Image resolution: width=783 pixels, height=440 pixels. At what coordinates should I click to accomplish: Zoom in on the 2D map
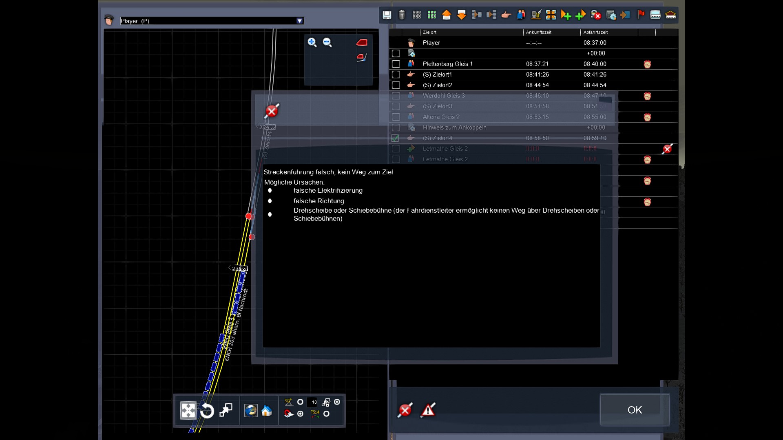[x=312, y=42]
